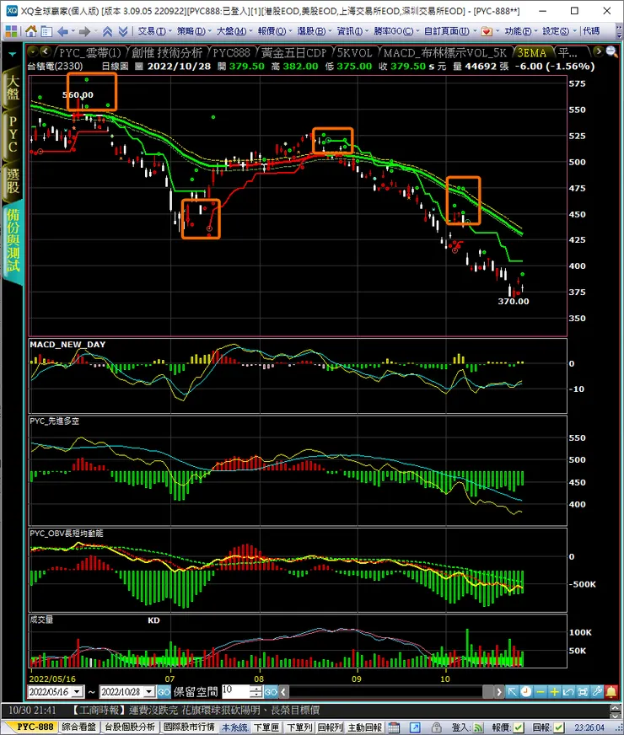Click the double down chevron icon
Image resolution: width=624 pixels, height=735 pixels.
click(x=123, y=31)
